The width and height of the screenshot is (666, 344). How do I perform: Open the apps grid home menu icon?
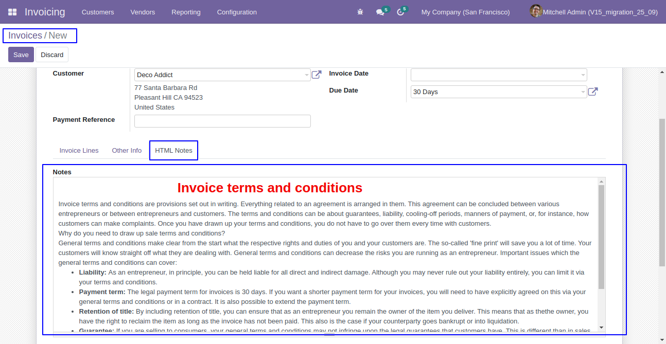pyautogui.click(x=12, y=12)
